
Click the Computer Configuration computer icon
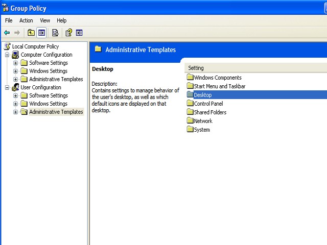(x=15, y=55)
